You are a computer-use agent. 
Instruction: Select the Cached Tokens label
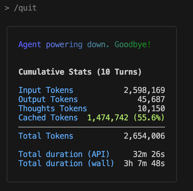click(48, 118)
